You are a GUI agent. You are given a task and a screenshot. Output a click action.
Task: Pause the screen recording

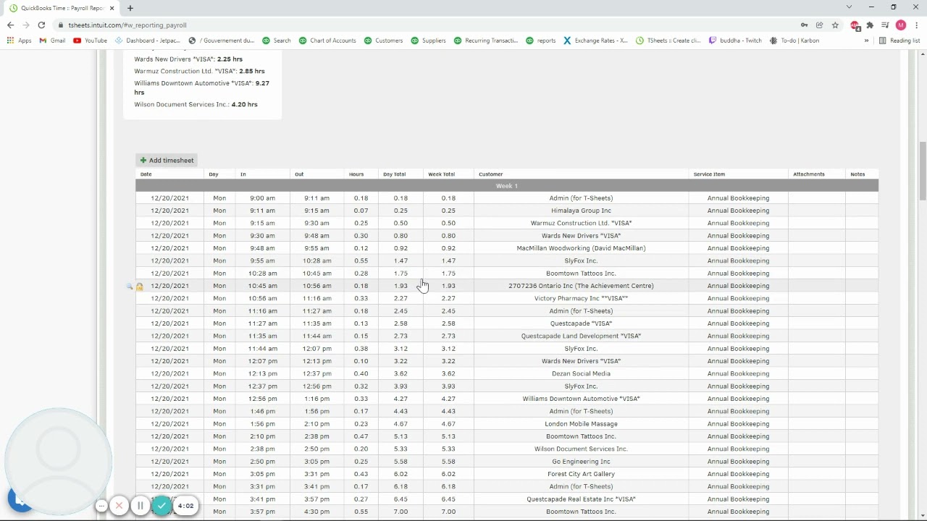click(140, 506)
